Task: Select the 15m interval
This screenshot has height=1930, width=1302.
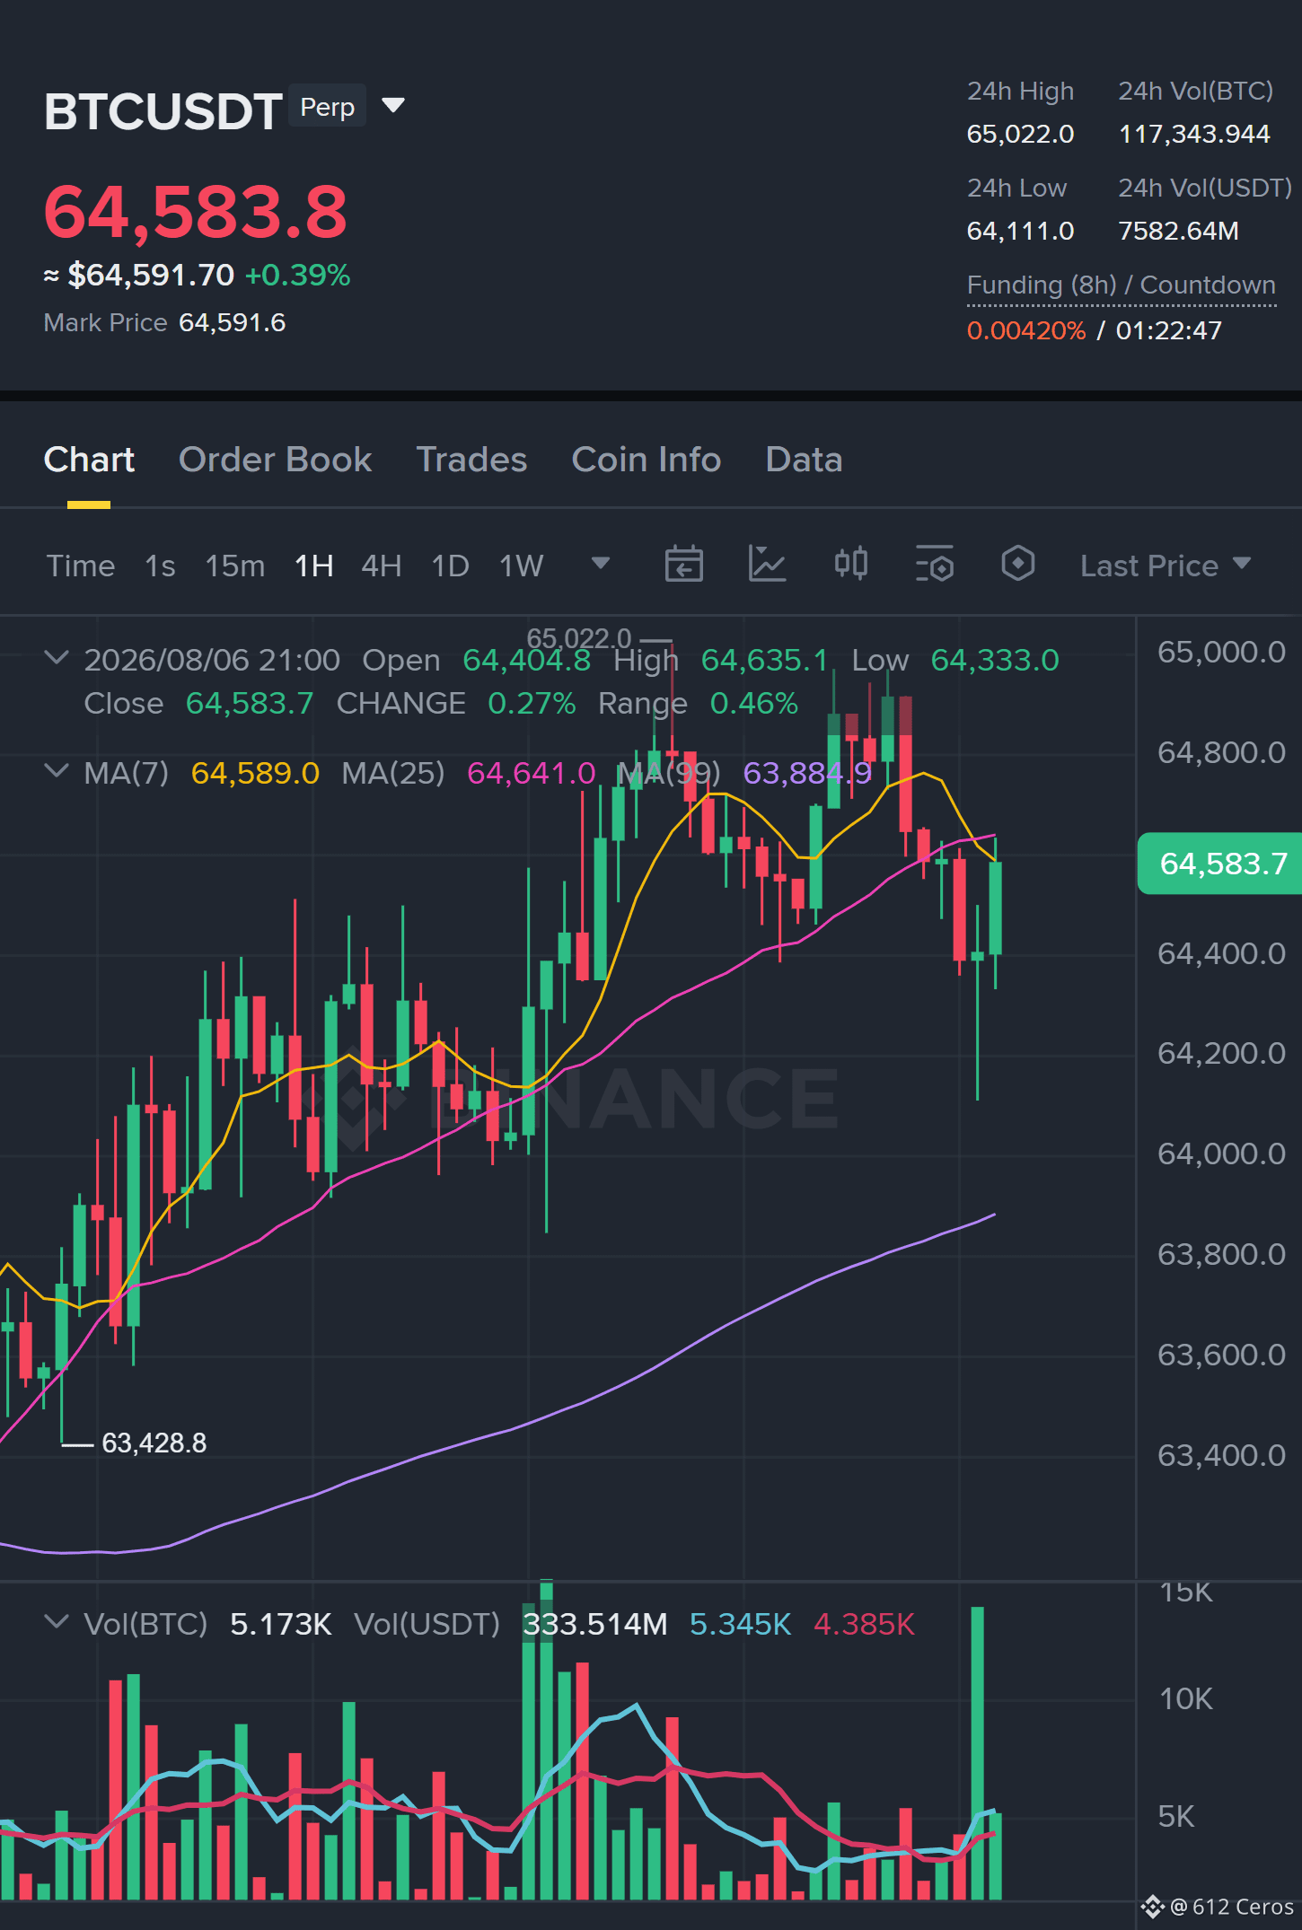Action: click(235, 566)
